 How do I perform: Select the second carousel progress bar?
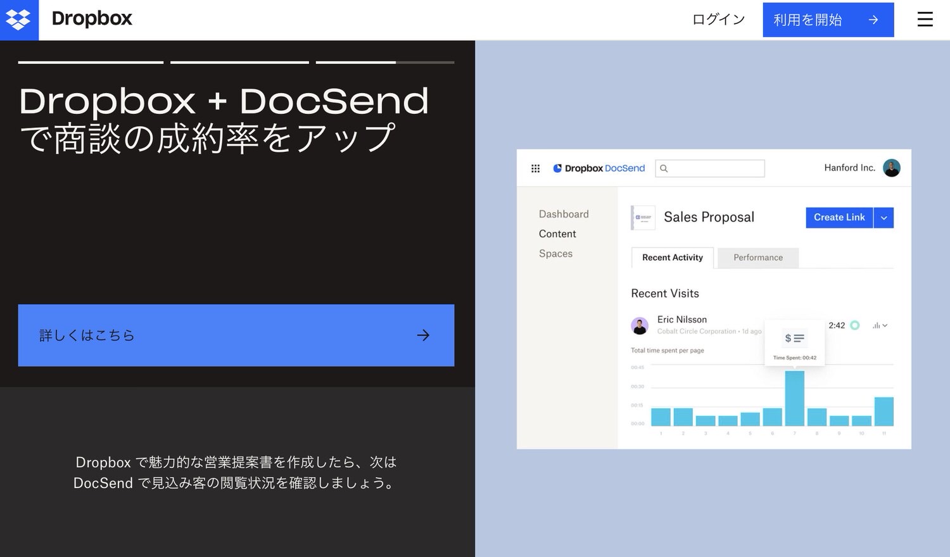click(x=239, y=62)
